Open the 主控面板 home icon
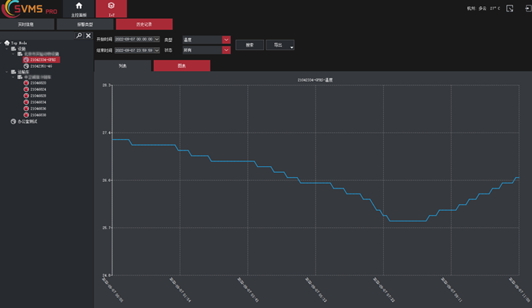Image resolution: width=532 pixels, height=308 pixels. pyautogui.click(x=79, y=8)
